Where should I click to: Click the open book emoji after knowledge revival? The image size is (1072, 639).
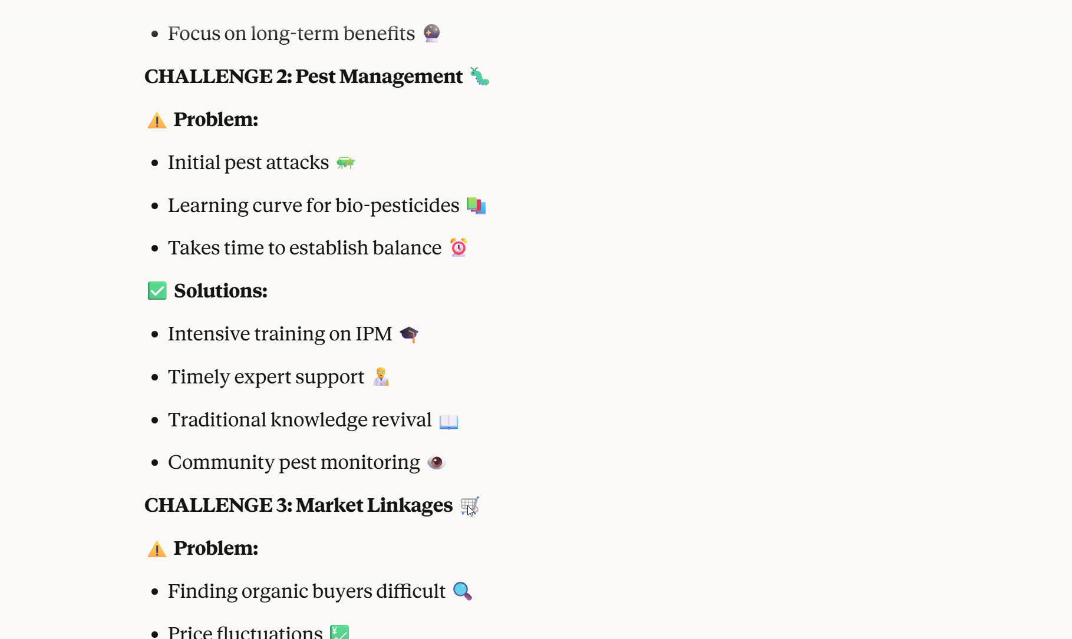pyautogui.click(x=448, y=421)
